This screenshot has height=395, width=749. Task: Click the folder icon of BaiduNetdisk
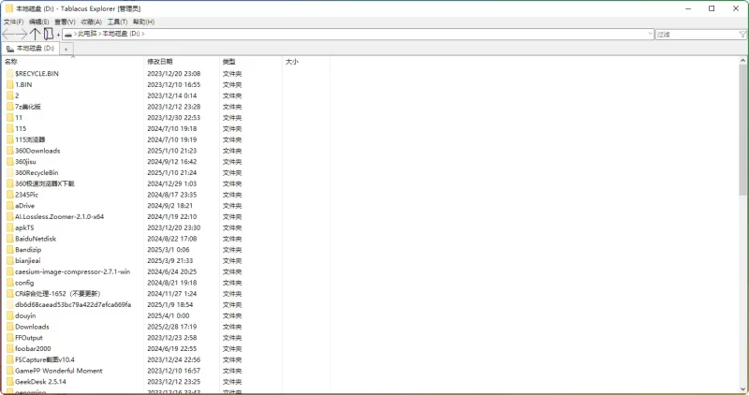point(10,239)
